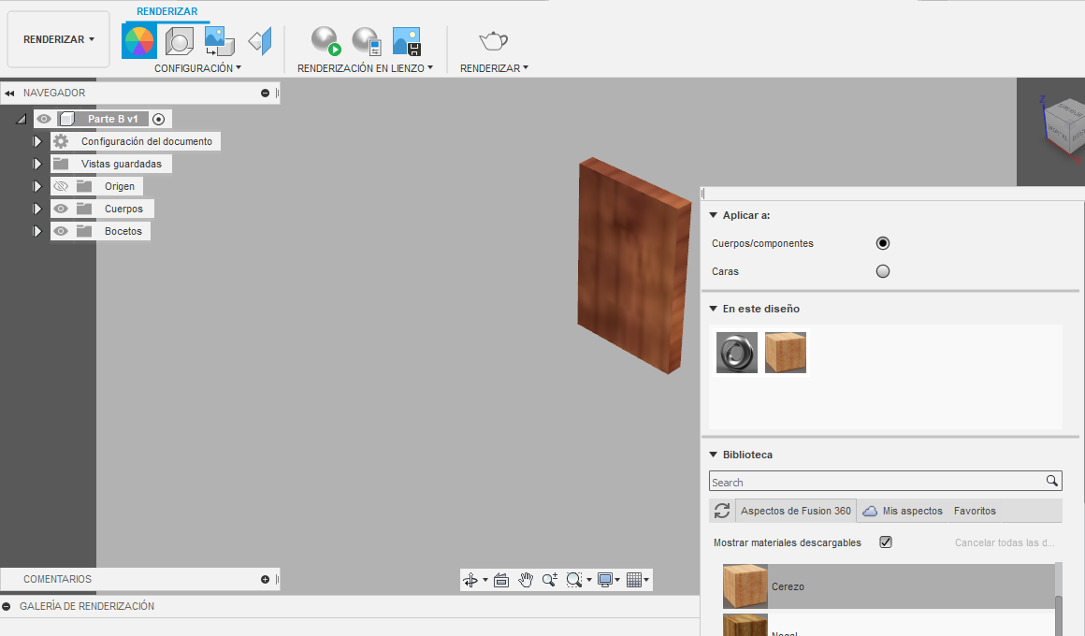The image size is (1085, 636).
Task: Switch to the Mis aspectos tab
Action: 903,511
